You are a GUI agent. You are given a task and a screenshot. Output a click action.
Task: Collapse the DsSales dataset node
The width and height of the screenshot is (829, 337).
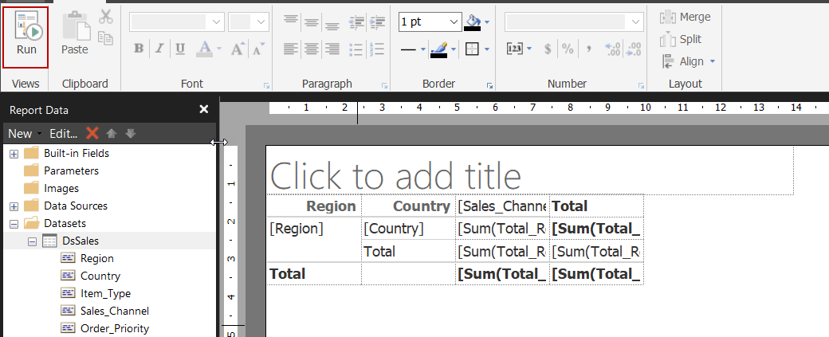coord(32,241)
